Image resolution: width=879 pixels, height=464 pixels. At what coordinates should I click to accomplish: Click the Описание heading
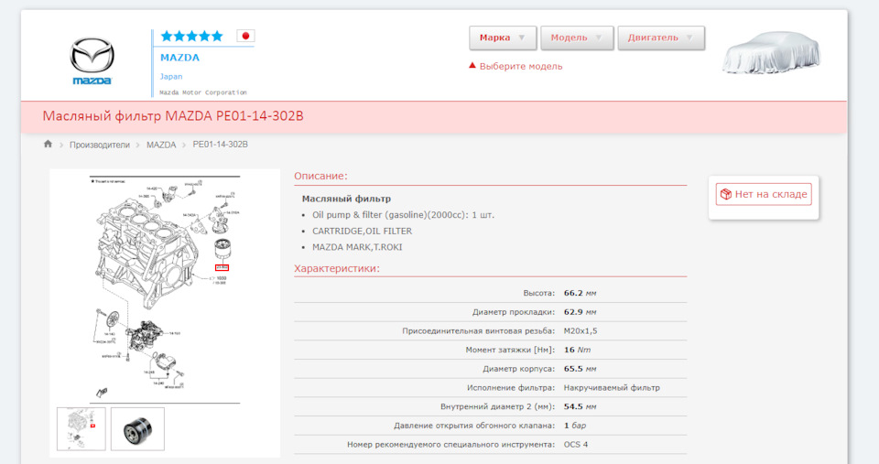tap(320, 176)
